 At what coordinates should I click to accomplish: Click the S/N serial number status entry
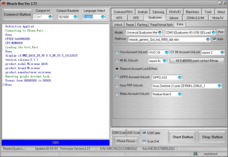118,149
